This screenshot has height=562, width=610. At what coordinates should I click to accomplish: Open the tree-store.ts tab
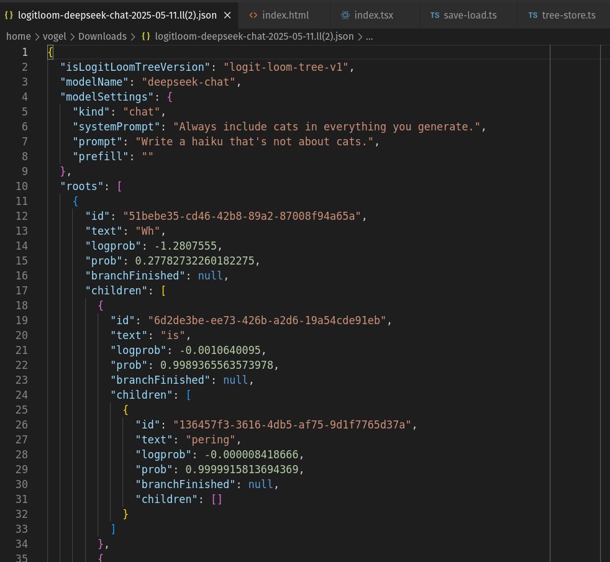pos(568,15)
